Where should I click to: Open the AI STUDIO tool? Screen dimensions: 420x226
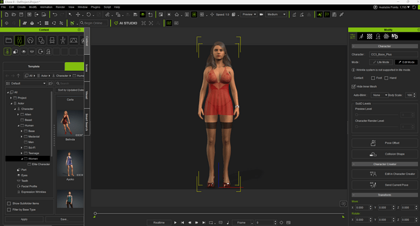125,23
